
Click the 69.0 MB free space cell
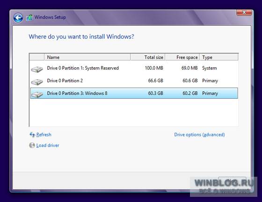click(189, 68)
